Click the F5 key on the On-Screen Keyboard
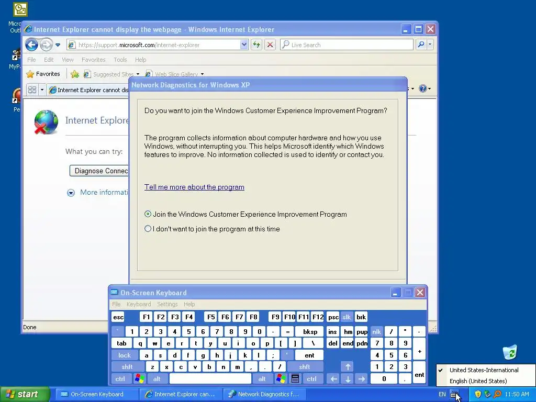Image resolution: width=536 pixels, height=402 pixels. pos(211,317)
